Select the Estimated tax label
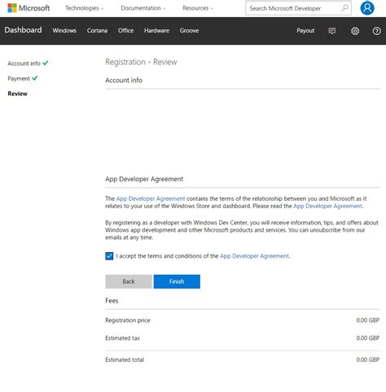 point(122,338)
